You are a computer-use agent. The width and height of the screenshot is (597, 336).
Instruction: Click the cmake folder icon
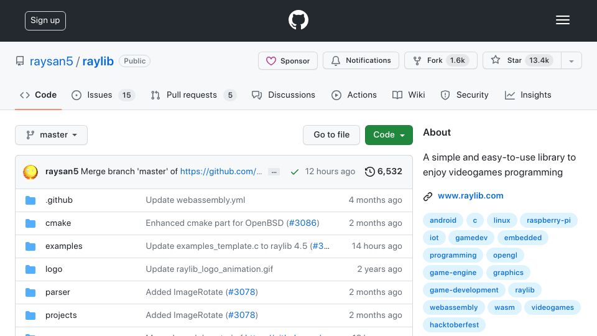(30, 223)
